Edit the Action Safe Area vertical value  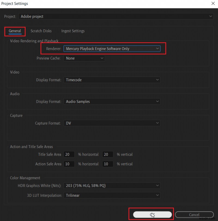pos(108,164)
